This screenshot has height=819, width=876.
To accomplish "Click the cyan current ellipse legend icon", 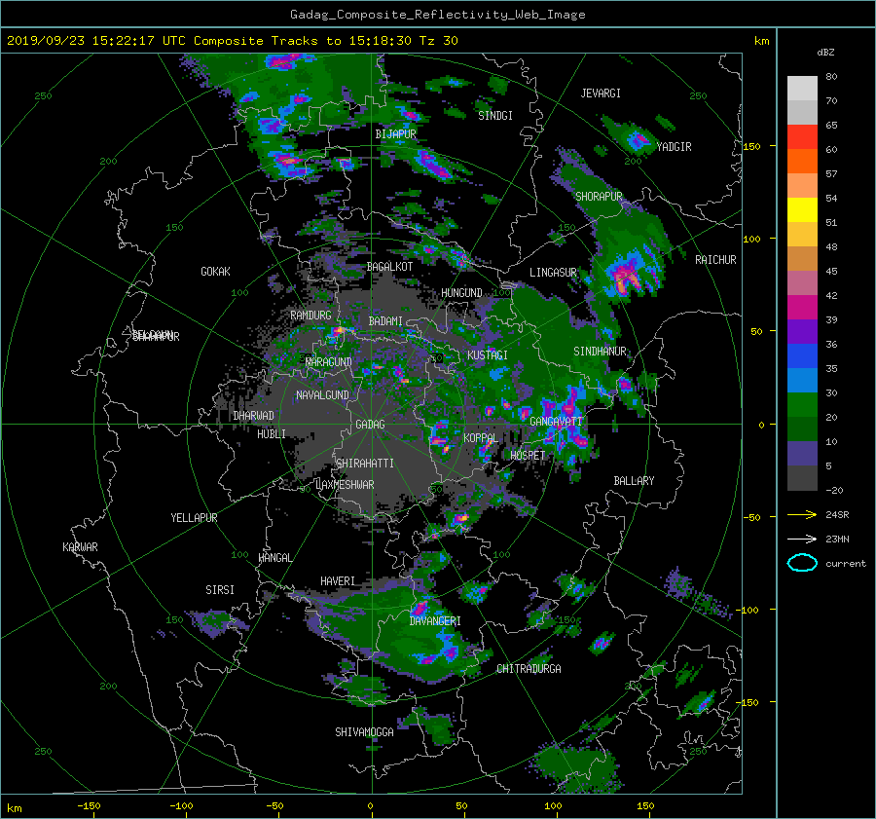I will [802, 563].
